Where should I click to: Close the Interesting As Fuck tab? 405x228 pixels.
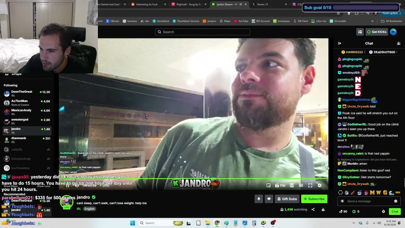tap(165, 4)
